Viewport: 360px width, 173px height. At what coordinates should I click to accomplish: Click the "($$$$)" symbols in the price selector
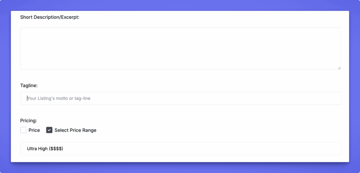56,149
